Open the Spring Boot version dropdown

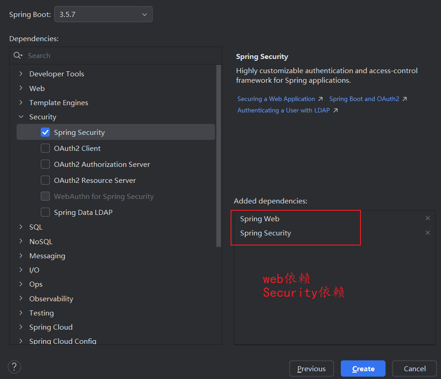(103, 15)
